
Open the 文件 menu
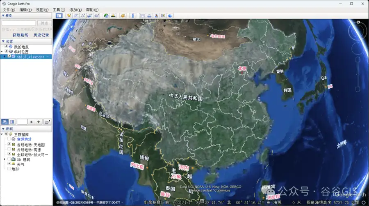9,10
